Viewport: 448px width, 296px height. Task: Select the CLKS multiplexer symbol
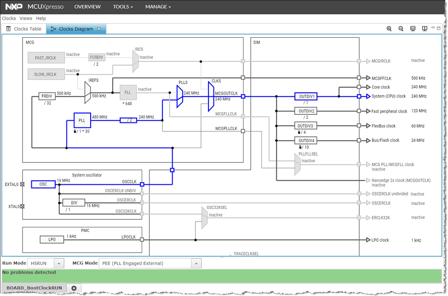(x=211, y=96)
